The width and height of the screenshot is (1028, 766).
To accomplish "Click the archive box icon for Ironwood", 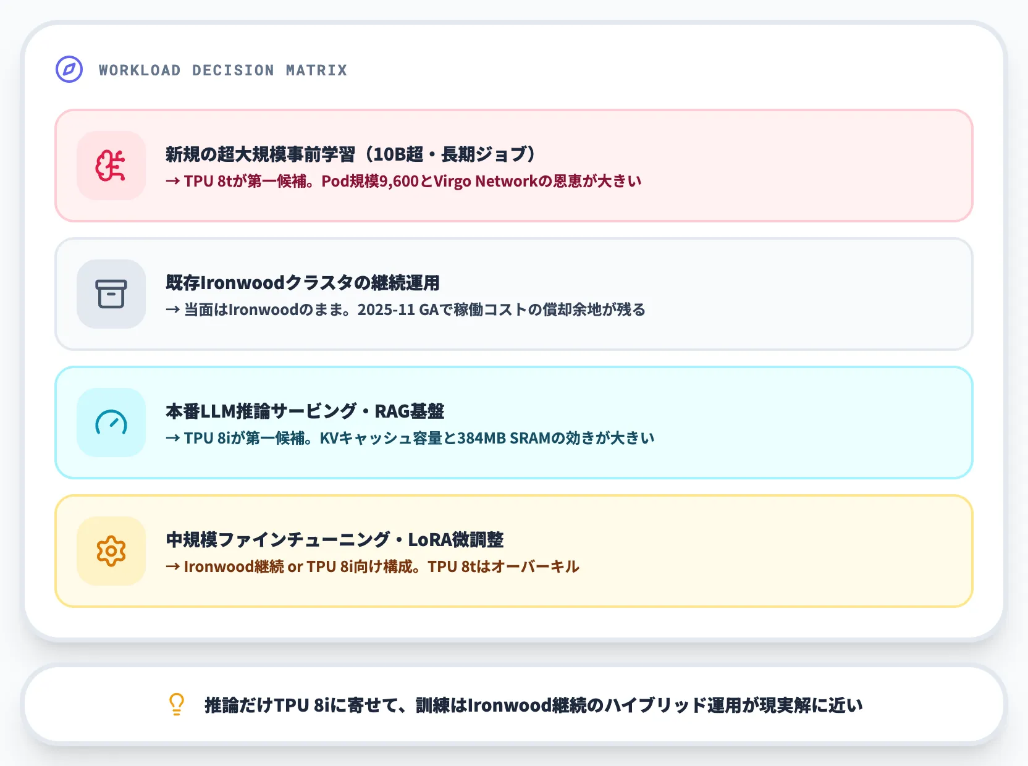I will click(x=111, y=294).
